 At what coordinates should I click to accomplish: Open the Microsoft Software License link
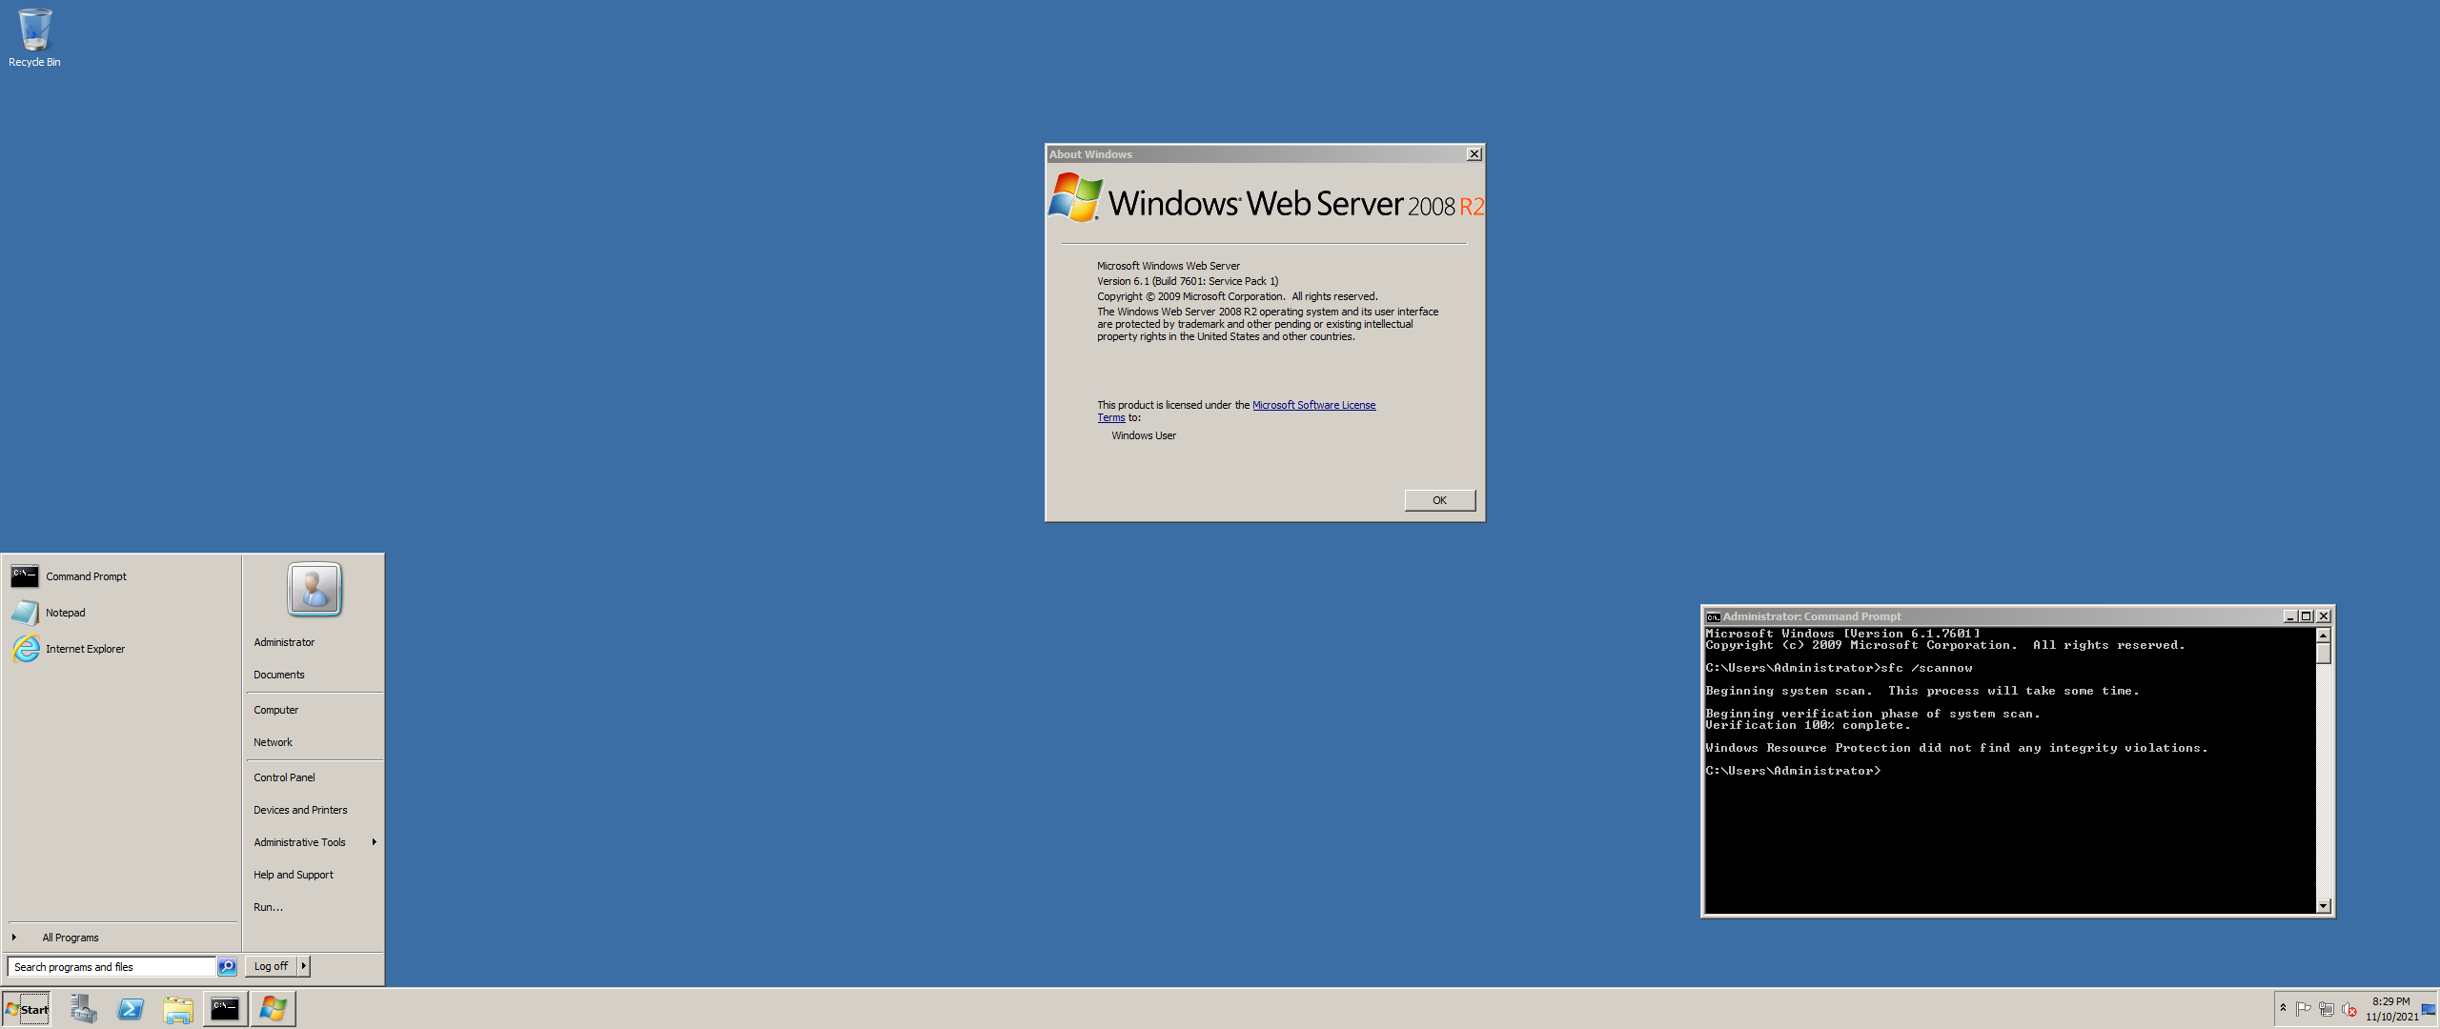1313,405
